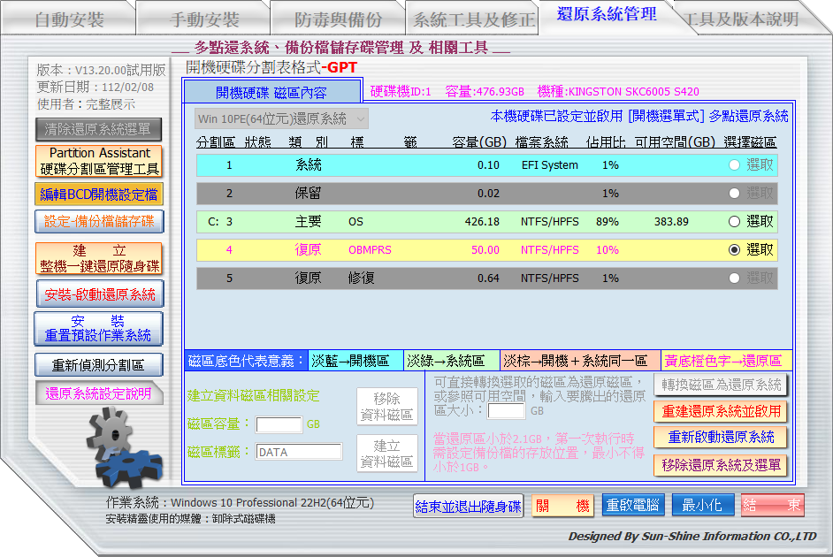Select radio button for partition 3 OS
The height and width of the screenshot is (557, 833).
coord(734,222)
